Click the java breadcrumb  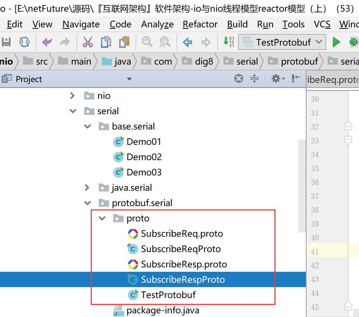point(116,61)
